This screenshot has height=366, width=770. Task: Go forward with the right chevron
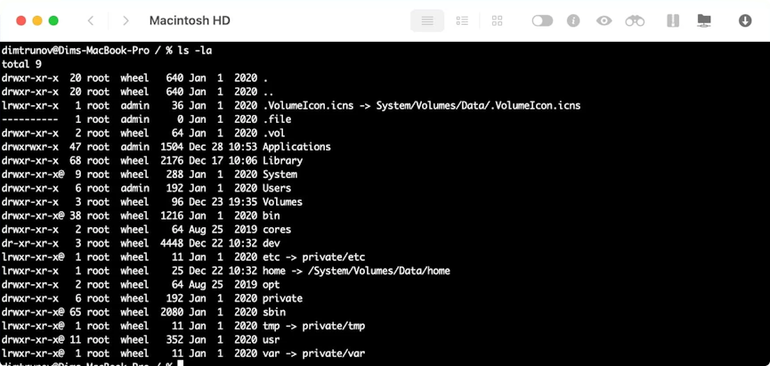[x=126, y=20]
